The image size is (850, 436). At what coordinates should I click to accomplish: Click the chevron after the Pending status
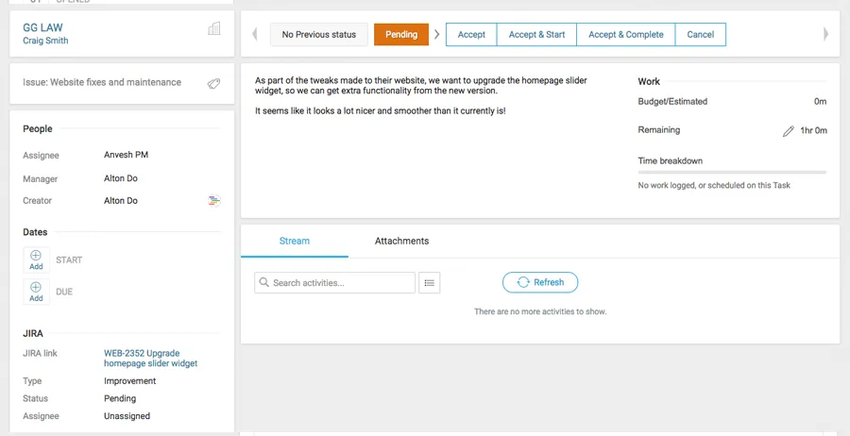pyautogui.click(x=437, y=35)
